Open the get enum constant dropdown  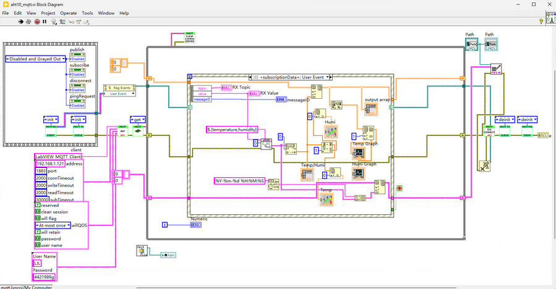click(x=138, y=120)
